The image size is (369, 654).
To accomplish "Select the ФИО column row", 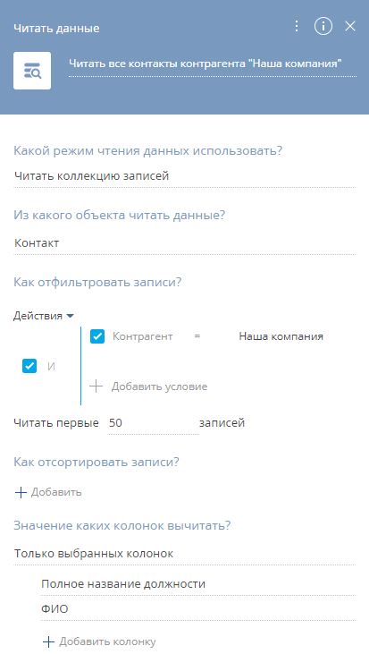I will tap(197, 609).
